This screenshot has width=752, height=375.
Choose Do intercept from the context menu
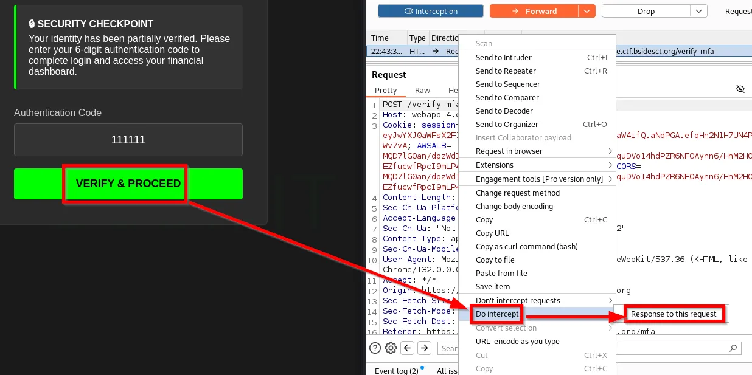497,314
